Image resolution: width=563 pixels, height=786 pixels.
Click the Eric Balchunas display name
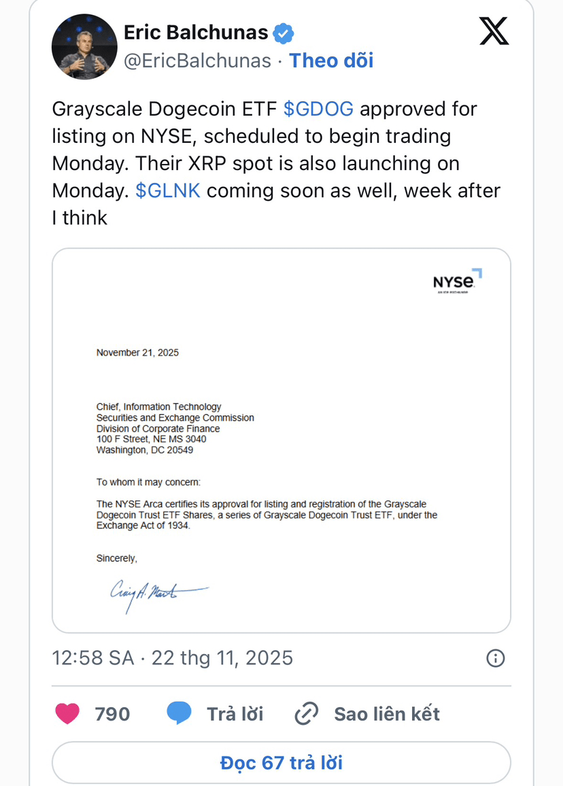[196, 31]
